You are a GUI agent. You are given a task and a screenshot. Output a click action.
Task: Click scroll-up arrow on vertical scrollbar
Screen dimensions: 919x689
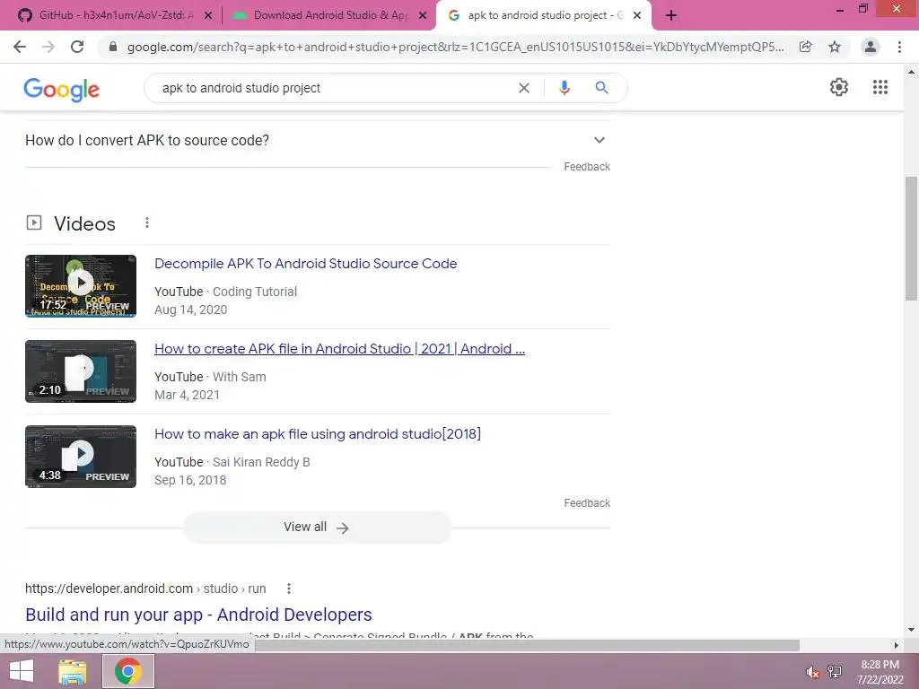911,72
